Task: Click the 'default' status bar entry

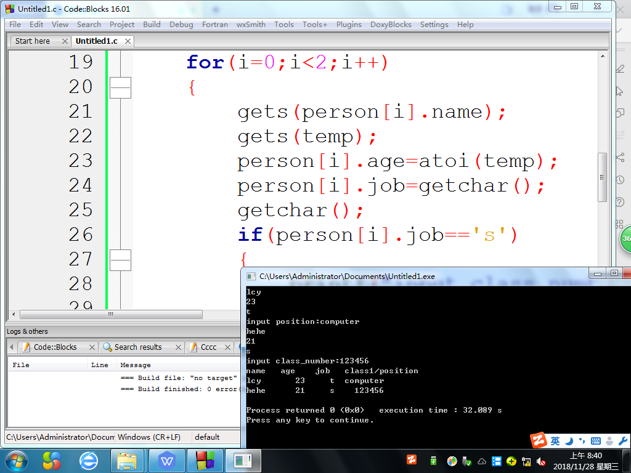Action: 207,437
